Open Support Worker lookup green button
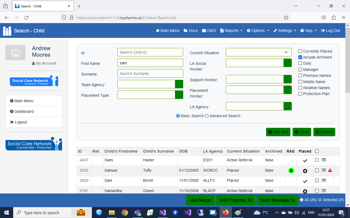This screenshot has height=218, width=350. coord(288,79)
